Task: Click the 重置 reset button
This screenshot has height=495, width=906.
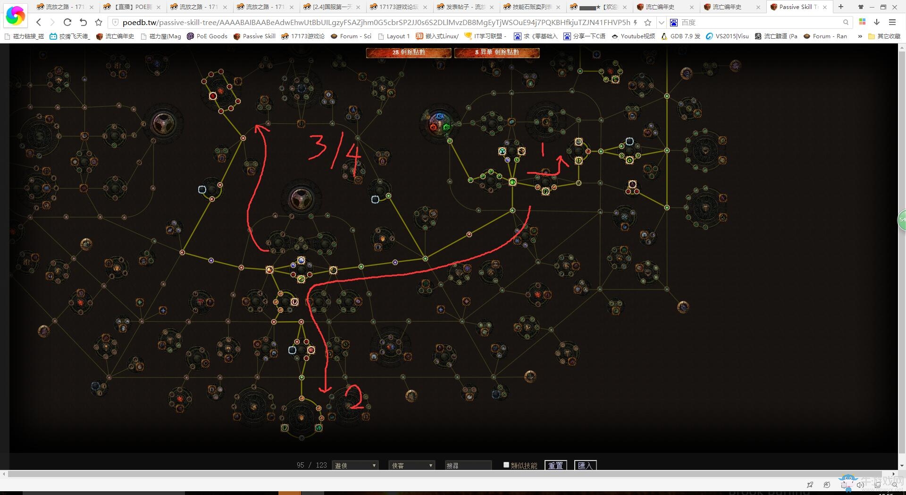Action: click(555, 465)
